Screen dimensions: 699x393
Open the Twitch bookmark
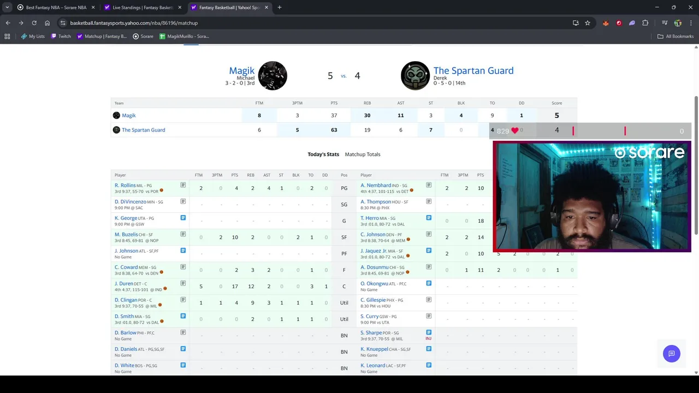pyautogui.click(x=61, y=36)
